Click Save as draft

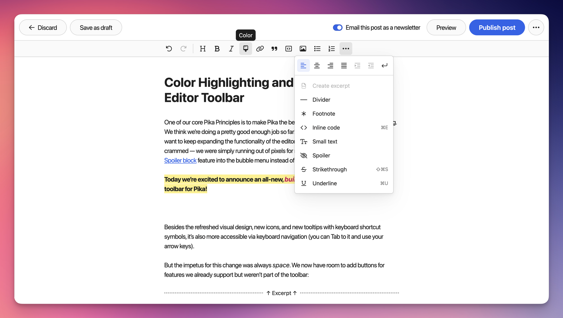pos(96,27)
